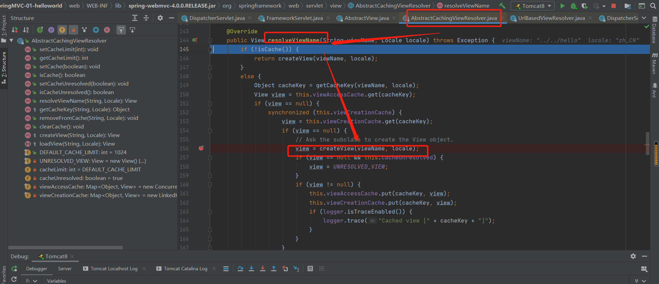Open the Frames dropdown in the debugger

pos(35,281)
